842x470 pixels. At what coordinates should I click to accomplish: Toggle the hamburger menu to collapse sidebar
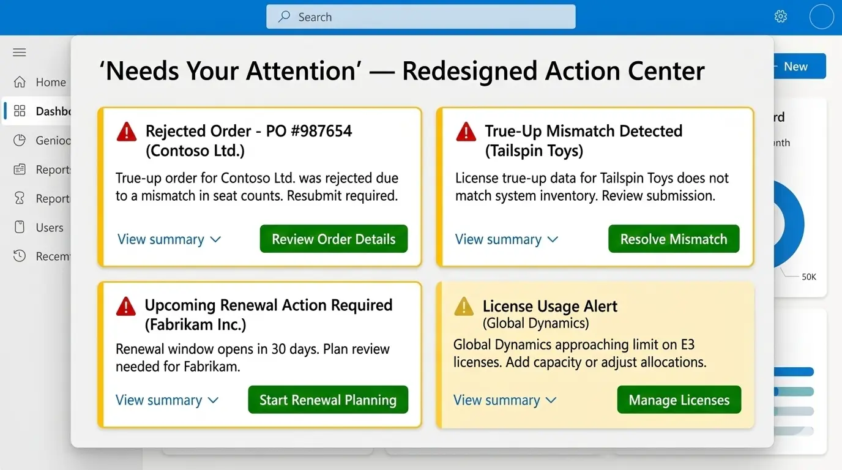(19, 52)
